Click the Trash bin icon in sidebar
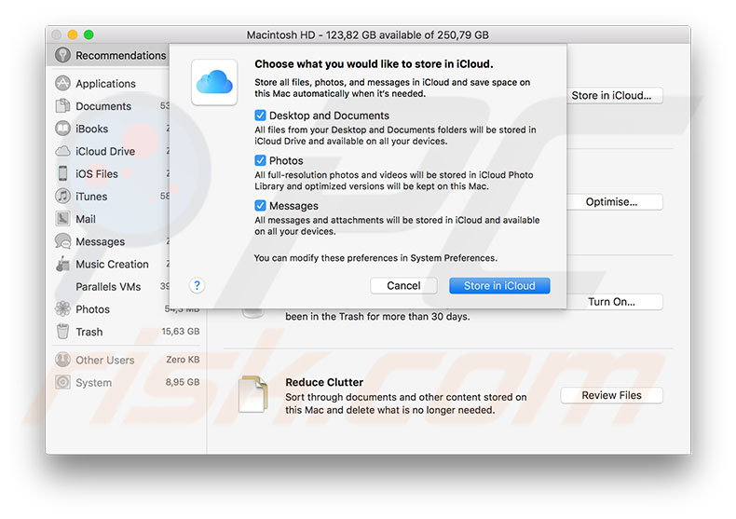This screenshot has height=519, width=736. point(62,332)
